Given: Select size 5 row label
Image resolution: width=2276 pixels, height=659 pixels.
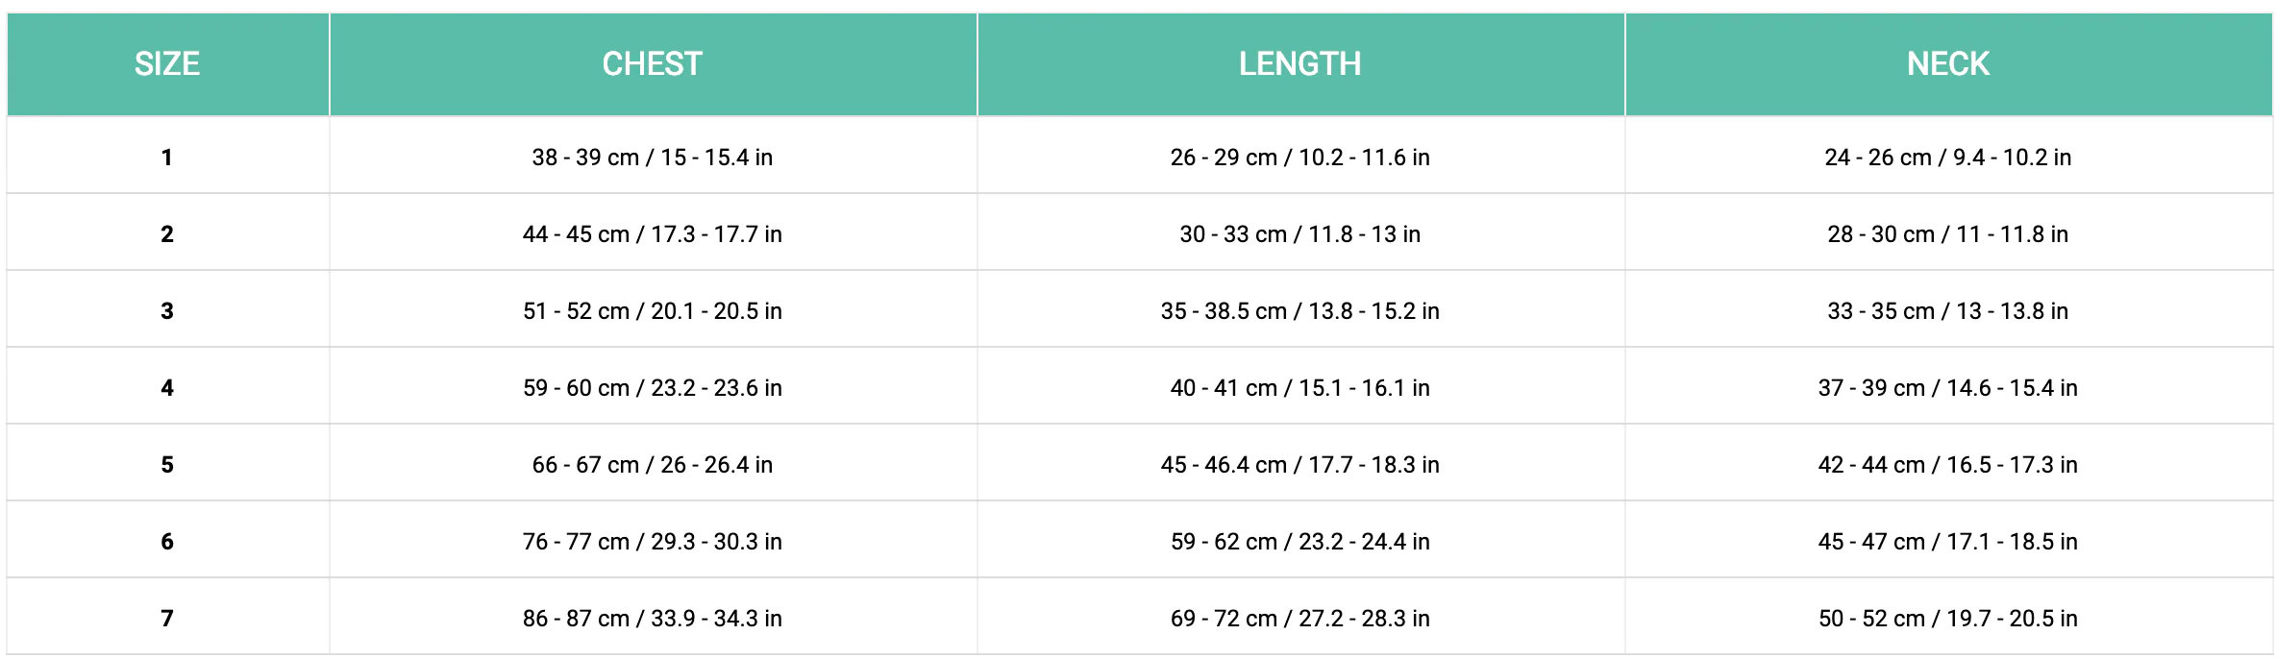Looking at the screenshot, I should click(167, 464).
